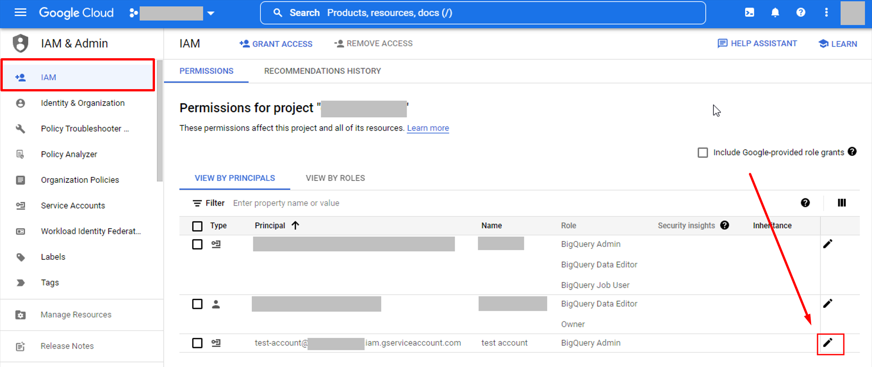872x367 pixels.
Task: Switch to Recommendations History tab
Action: [322, 71]
